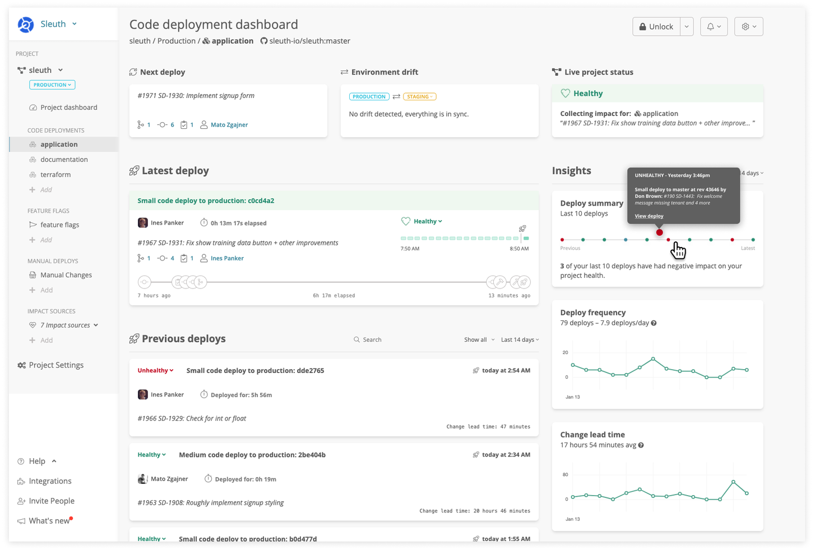Click the Change lead time help icon
This screenshot has height=550, width=815.
(x=641, y=445)
